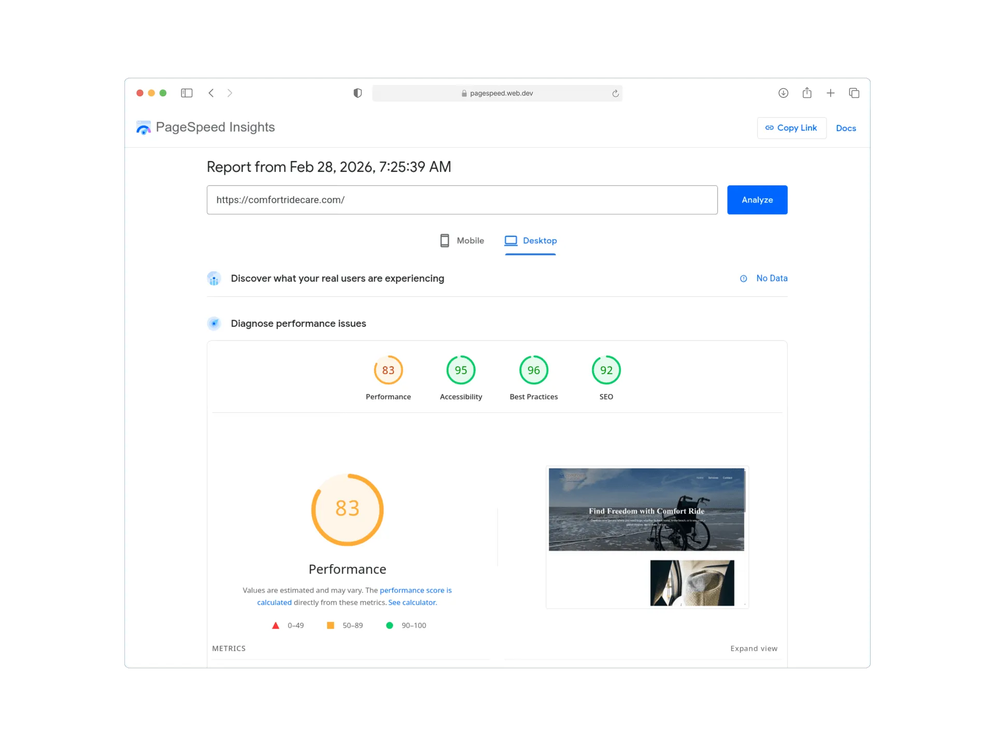Go forward with the right arrow

[x=230, y=93]
